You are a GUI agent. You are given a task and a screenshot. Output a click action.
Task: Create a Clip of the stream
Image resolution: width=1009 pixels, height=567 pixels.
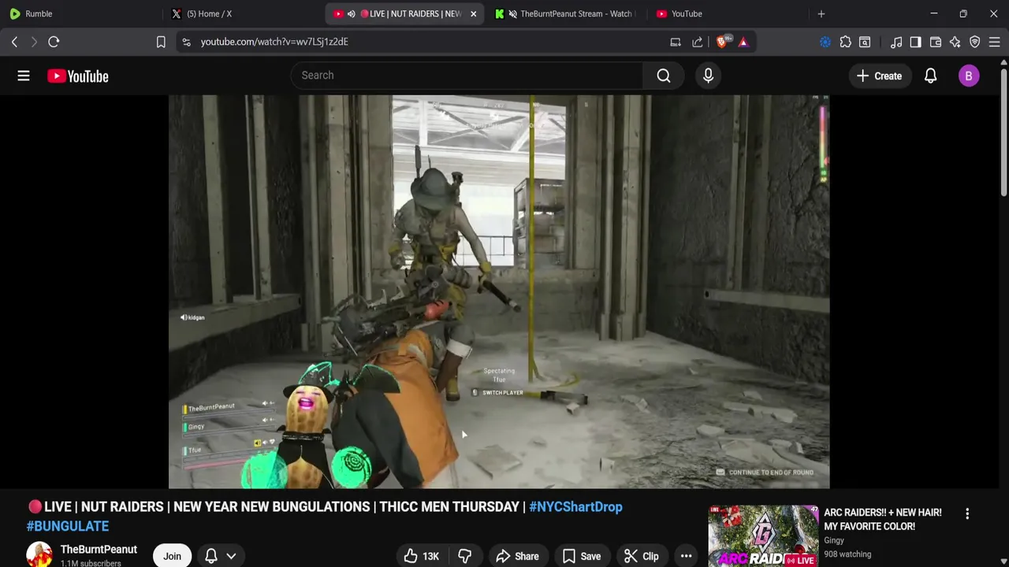click(x=641, y=556)
